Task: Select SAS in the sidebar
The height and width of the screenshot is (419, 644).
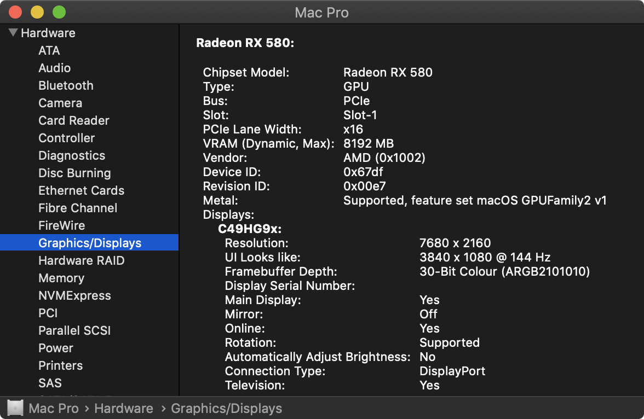Action: 50,383
